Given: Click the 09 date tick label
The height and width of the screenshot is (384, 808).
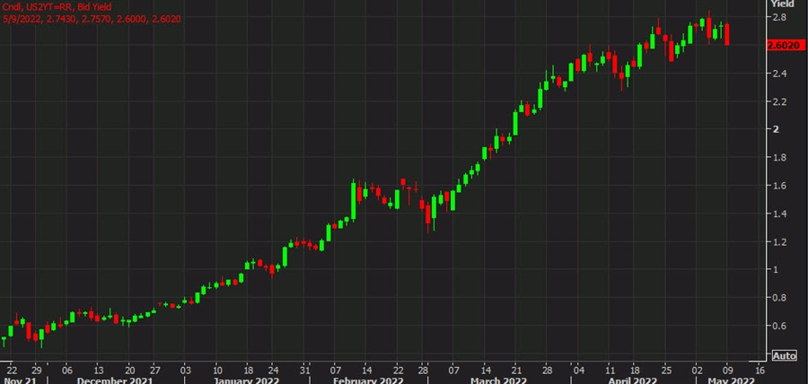Looking at the screenshot, I should pyautogui.click(x=728, y=370).
